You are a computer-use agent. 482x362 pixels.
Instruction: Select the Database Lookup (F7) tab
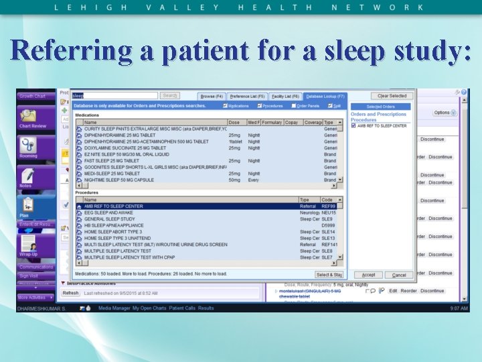(325, 97)
